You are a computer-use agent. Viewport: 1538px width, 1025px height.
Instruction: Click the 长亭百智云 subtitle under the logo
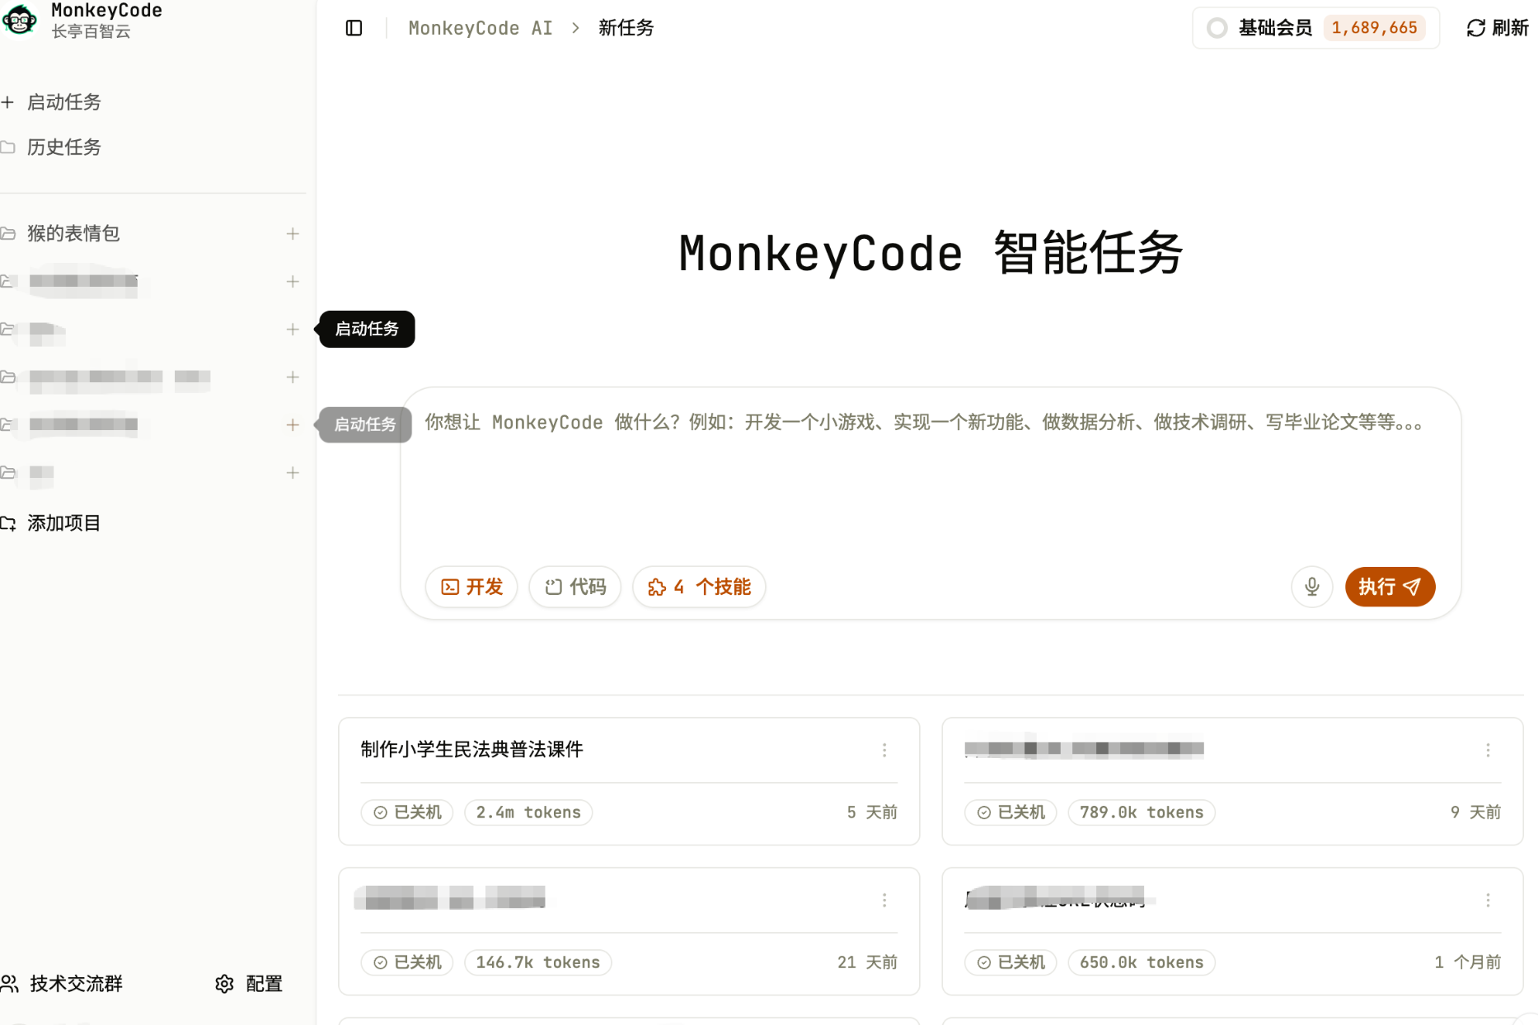point(91,31)
